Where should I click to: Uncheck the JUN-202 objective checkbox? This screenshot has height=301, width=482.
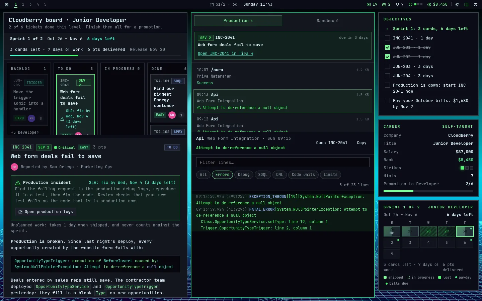[x=387, y=57]
